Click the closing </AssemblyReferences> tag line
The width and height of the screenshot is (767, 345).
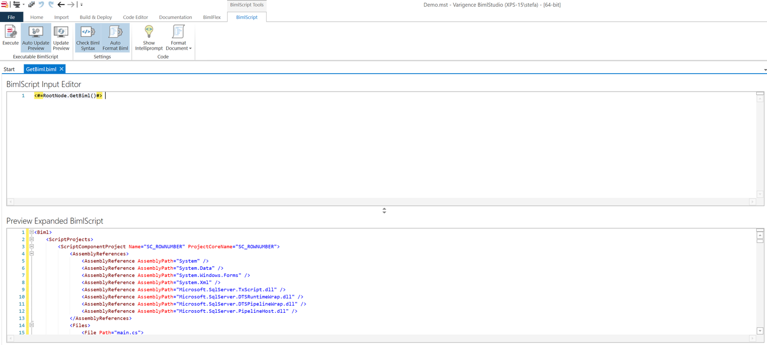coord(100,318)
